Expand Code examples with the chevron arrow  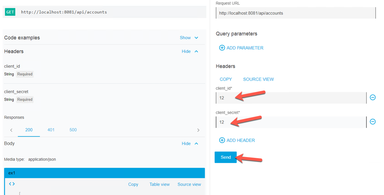[196, 38]
